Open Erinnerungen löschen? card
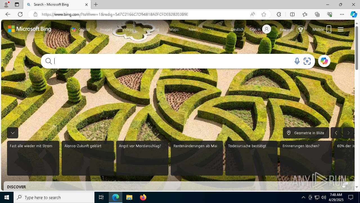The width and height of the screenshot is (360, 203). 306,158
